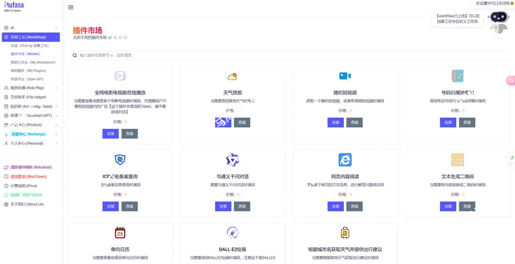Click the random short video camera icon
The height and width of the screenshot is (264, 515).
pyautogui.click(x=345, y=76)
